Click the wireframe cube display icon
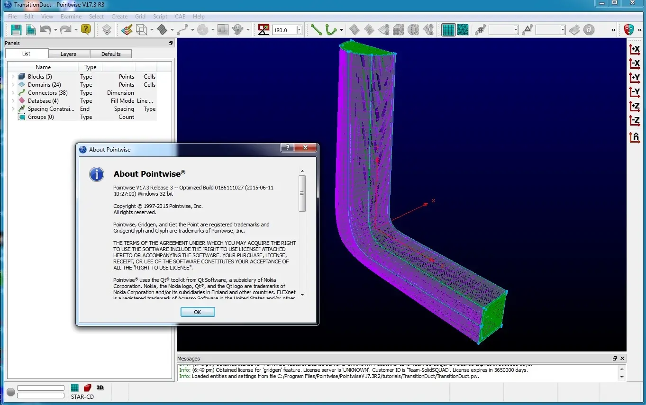646x405 pixels. [x=141, y=30]
